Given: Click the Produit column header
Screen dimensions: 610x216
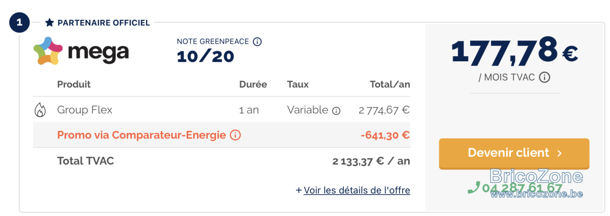Looking at the screenshot, I should point(74,84).
